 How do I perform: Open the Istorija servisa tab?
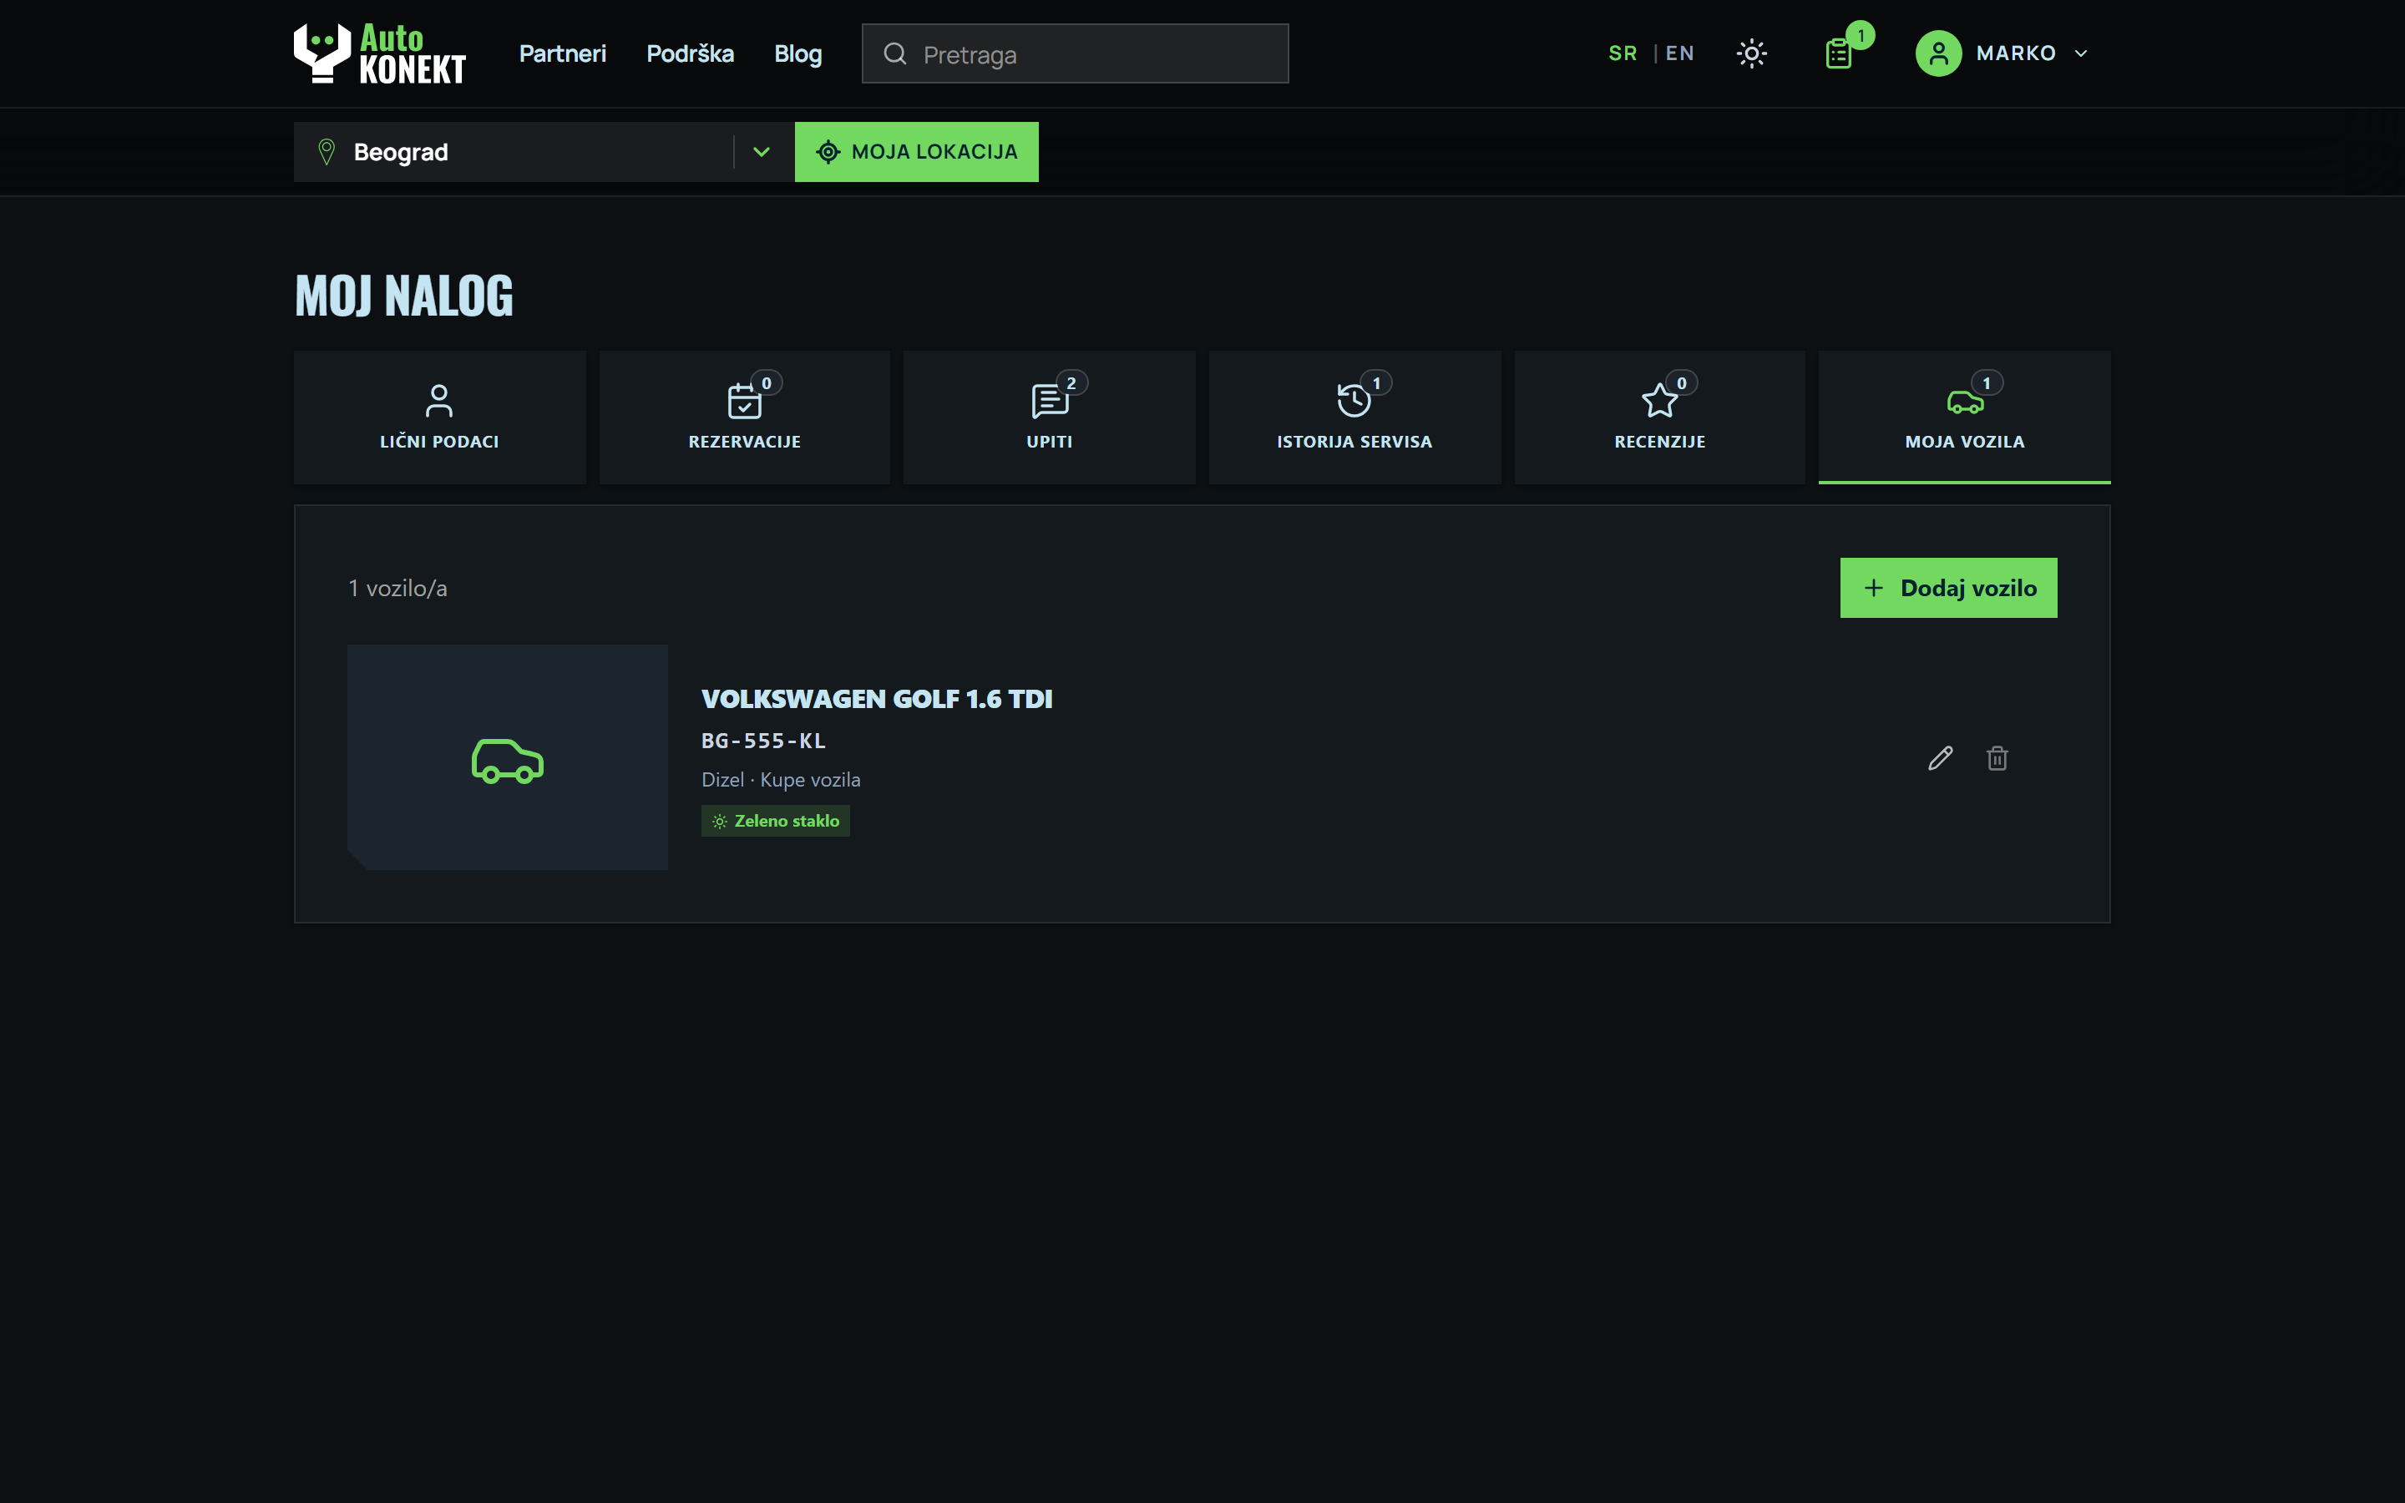(x=1354, y=417)
